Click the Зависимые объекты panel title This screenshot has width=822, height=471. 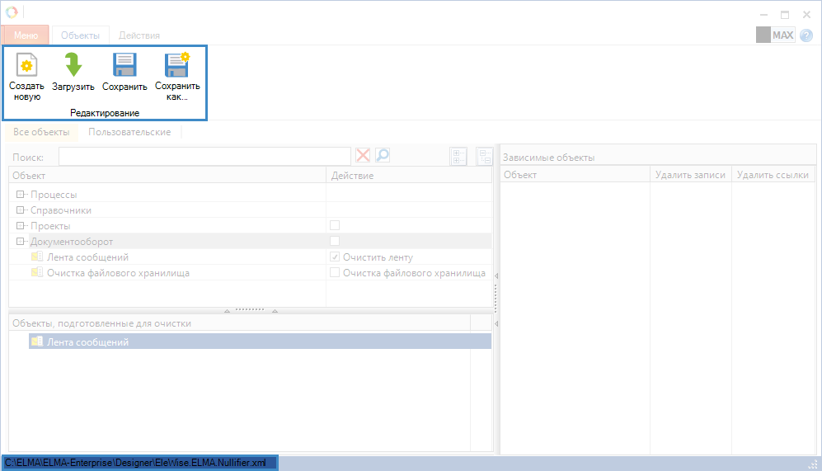pos(548,158)
